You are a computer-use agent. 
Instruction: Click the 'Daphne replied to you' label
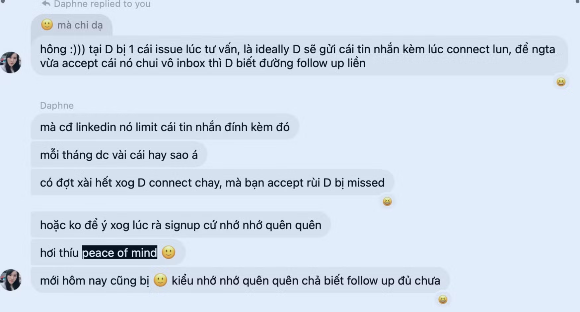tap(102, 4)
